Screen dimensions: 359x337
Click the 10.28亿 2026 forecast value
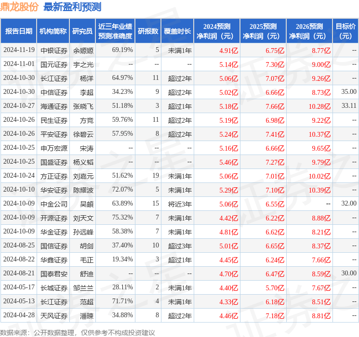(x=319, y=106)
